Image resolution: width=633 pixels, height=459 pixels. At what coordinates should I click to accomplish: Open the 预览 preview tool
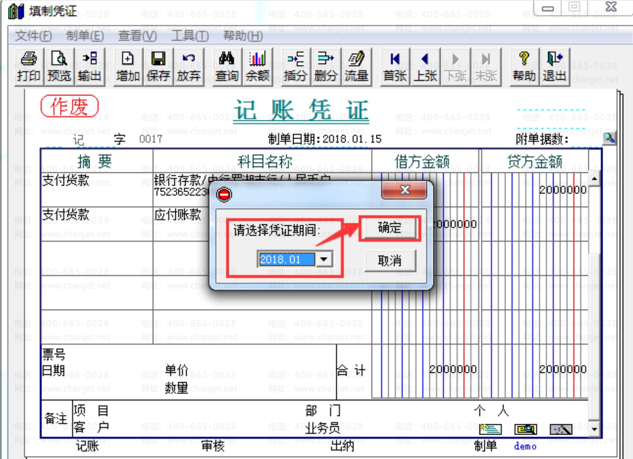(59, 67)
